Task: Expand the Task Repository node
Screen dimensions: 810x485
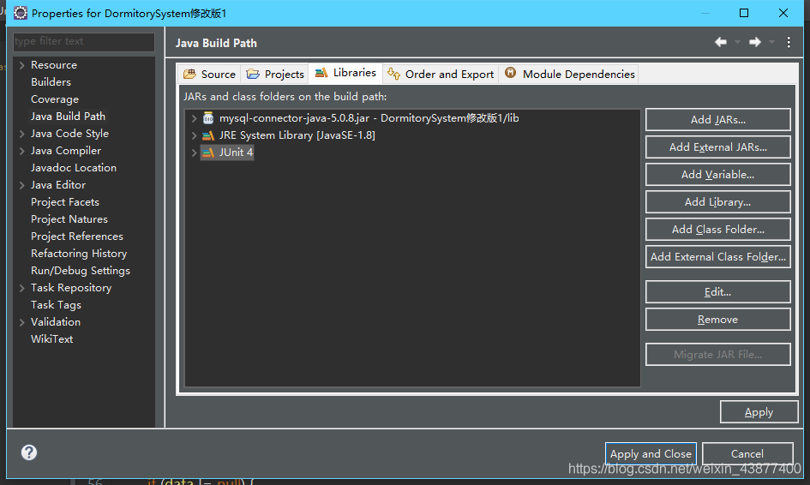Action: [x=21, y=288]
